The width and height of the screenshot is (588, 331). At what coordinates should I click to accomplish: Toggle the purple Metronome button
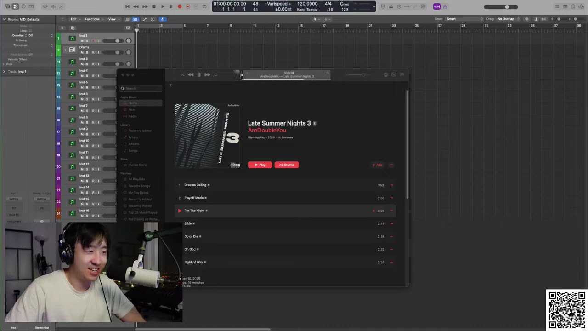pyautogui.click(x=445, y=6)
